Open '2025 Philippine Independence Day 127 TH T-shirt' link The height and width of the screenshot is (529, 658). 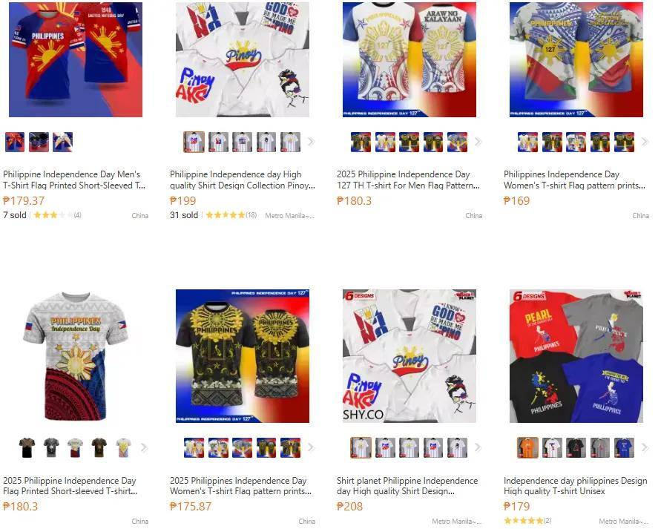click(408, 180)
